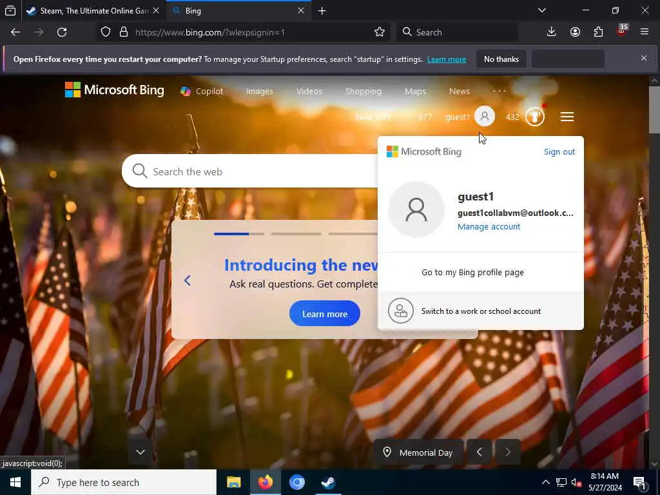Image resolution: width=660 pixels, height=495 pixels.
Task: Open the Images tab on Bing
Action: pyautogui.click(x=259, y=91)
